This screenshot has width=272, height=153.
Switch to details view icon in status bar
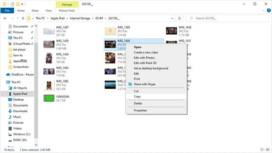click(262, 150)
